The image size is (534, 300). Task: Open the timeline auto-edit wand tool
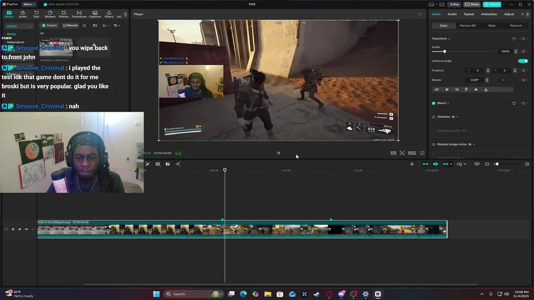[147, 164]
